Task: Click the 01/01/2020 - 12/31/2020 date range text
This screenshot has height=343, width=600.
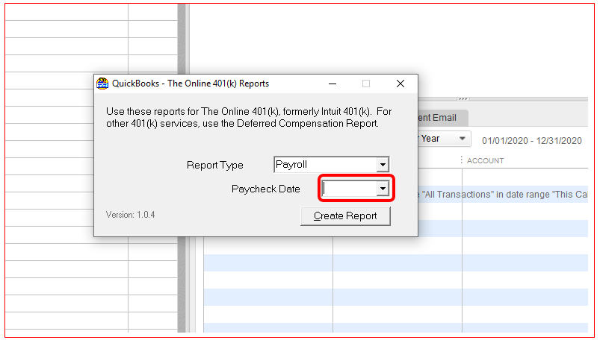Action: [531, 141]
